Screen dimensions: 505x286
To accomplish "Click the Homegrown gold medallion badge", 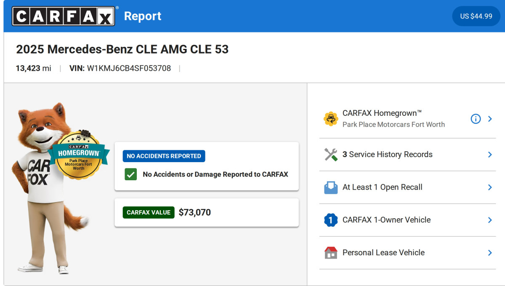I will (x=78, y=155).
